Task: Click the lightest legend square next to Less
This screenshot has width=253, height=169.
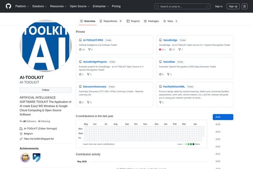Action: tap(183, 144)
